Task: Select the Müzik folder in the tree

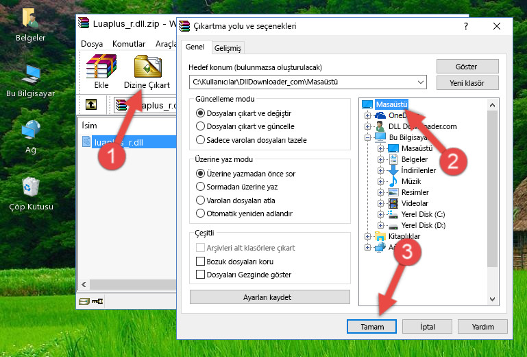Action: pos(411,181)
